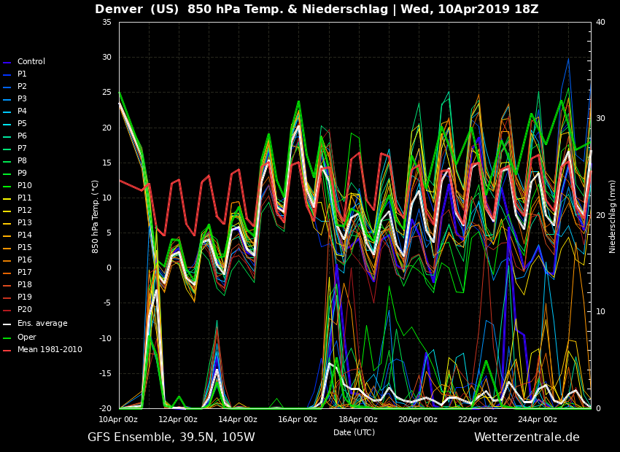Click the '14Apr 00z' date axis label

(x=238, y=420)
